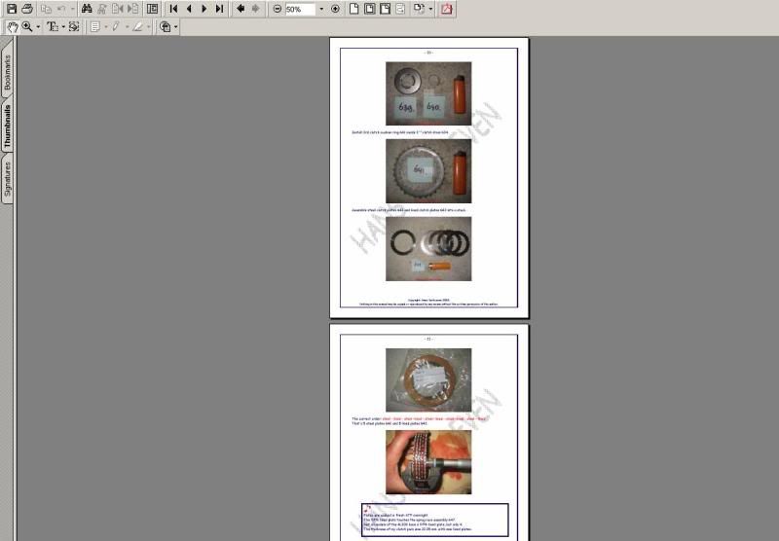Click the bagged clutch plate photo

[428, 379]
